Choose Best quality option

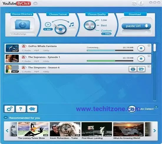pos(104,25)
